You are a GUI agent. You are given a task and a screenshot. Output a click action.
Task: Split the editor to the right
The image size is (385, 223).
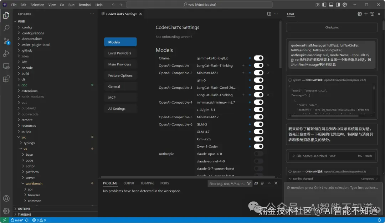[269, 14]
